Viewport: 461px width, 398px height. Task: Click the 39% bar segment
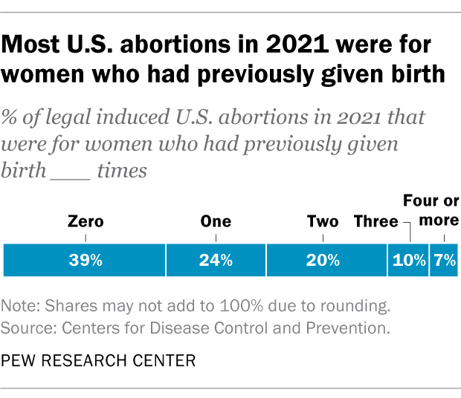[85, 261]
